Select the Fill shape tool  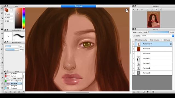coord(2,29)
